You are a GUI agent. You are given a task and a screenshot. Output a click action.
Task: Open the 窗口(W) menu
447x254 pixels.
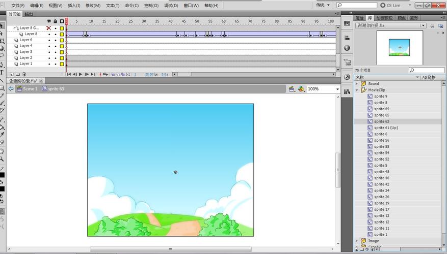coord(191,6)
